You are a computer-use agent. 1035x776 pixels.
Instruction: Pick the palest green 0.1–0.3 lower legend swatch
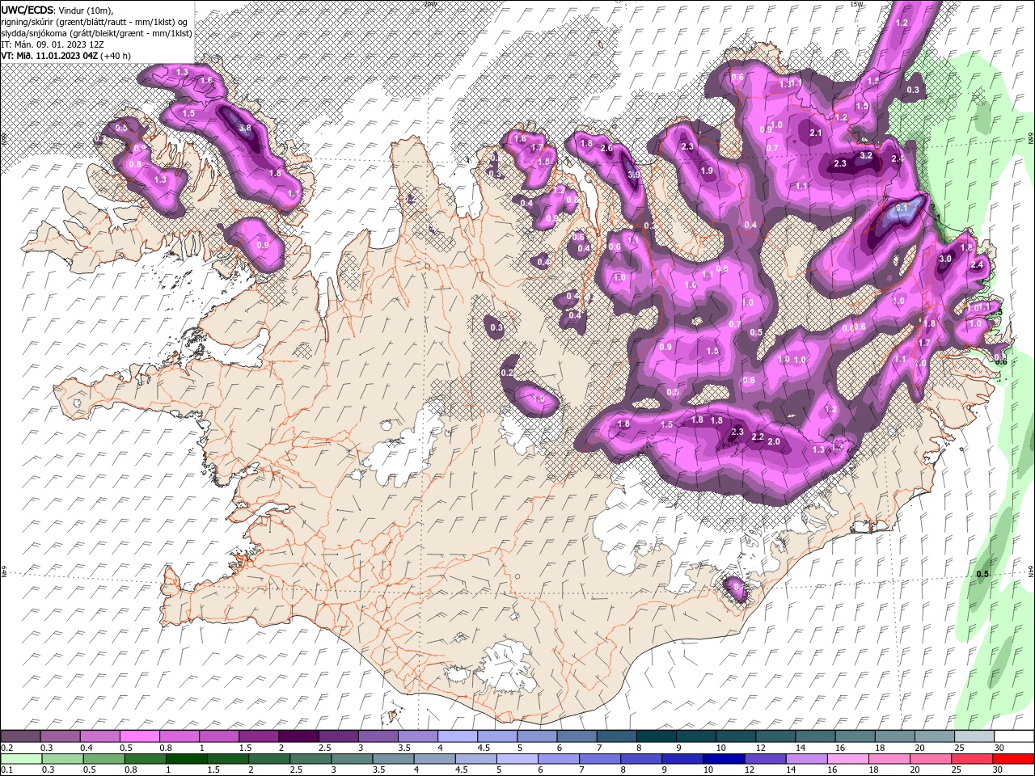[x=21, y=759]
